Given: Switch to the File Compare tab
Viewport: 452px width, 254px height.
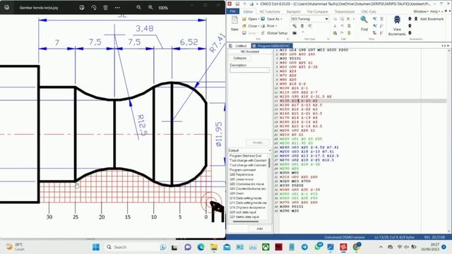Looking at the screenshot, I should 317,12.
